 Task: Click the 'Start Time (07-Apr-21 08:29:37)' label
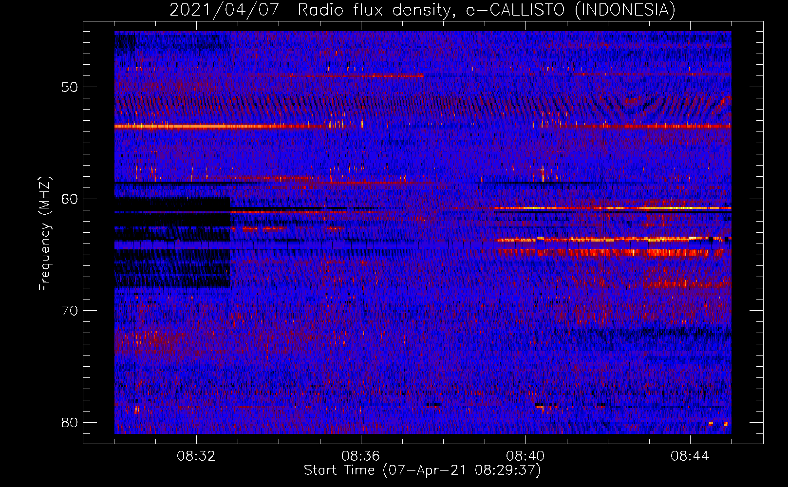pos(422,470)
